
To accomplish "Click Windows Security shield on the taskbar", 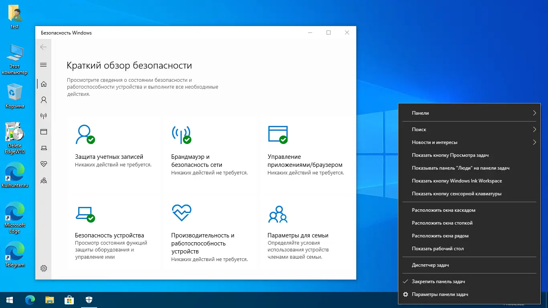I will (x=89, y=300).
